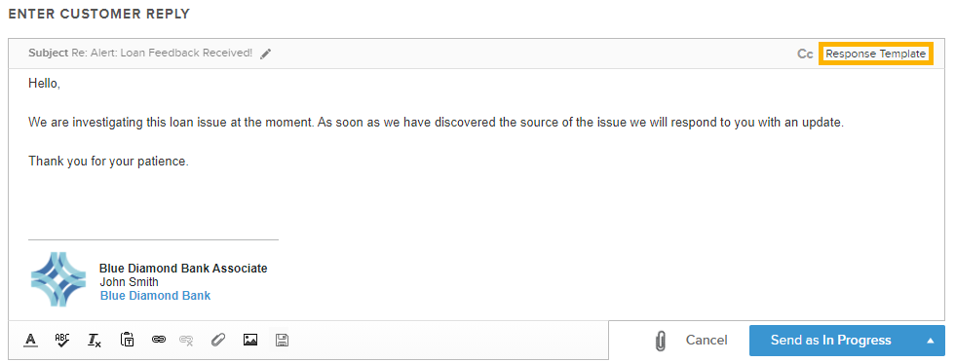Open the Response Template menu
Screen dimensions: 955x362
pos(875,54)
